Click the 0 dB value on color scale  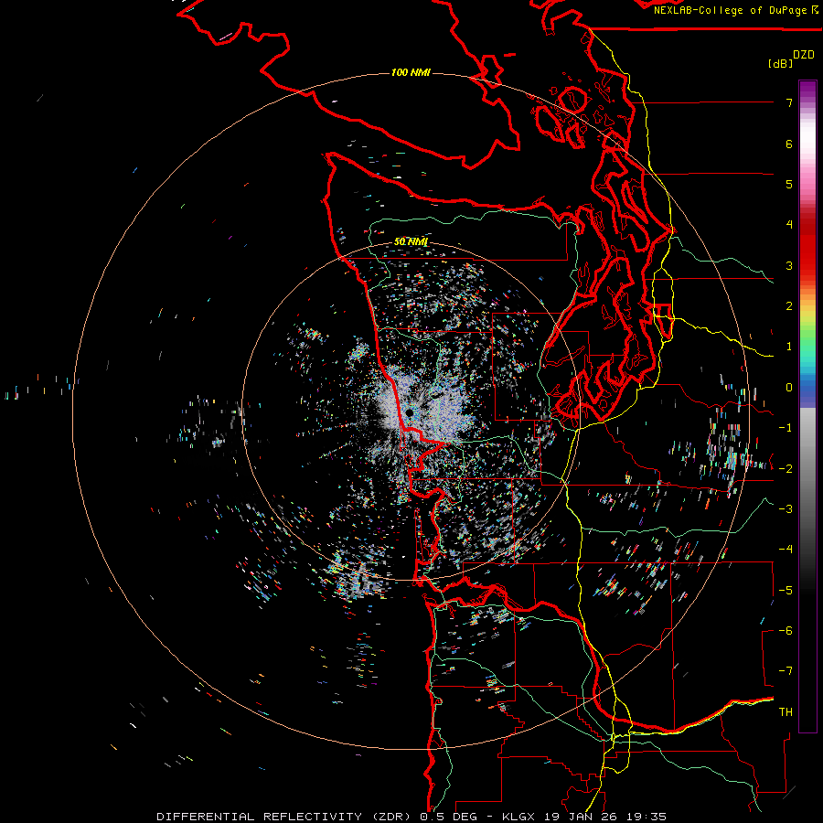pyautogui.click(x=789, y=388)
